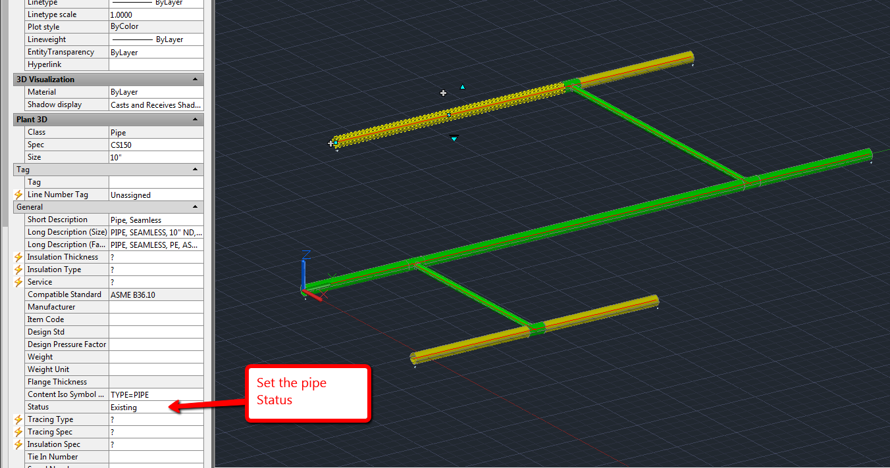This screenshot has height=468, width=890.
Task: Click the Short Description value Pipe, Seamless
Action: pos(156,220)
